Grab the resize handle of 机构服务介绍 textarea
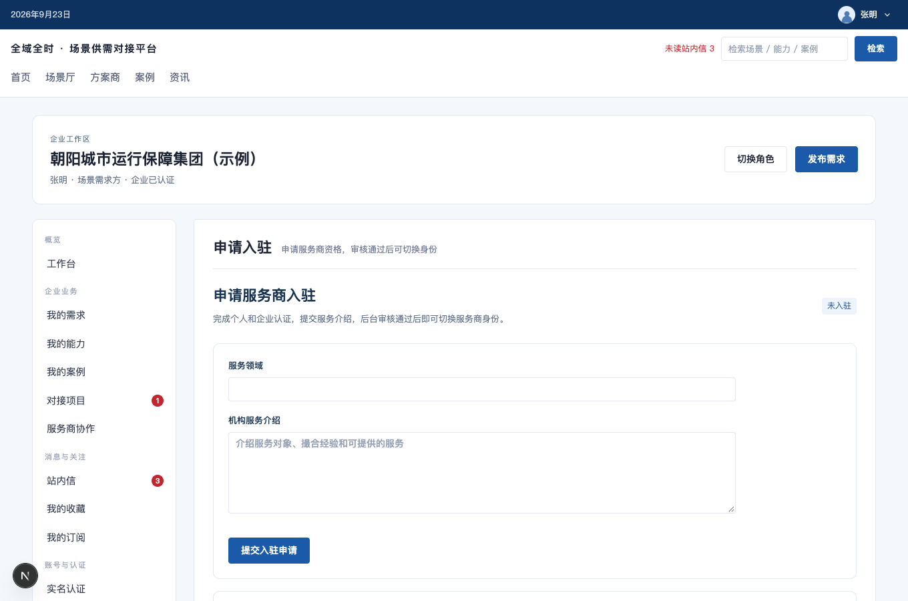This screenshot has height=601, width=908. tap(731, 509)
